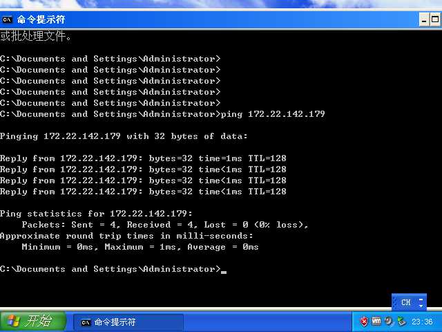Click the round gray tray icon left of the network icon
The image size is (442, 332).
[389, 321]
